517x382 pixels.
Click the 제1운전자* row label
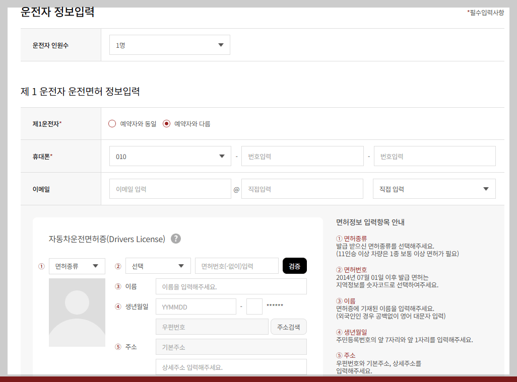pos(47,124)
